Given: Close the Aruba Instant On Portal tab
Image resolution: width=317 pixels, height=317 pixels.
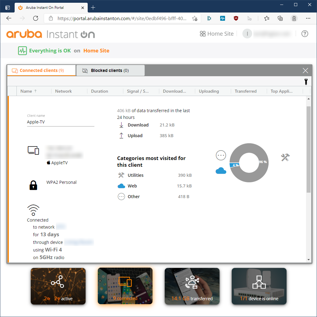Looking at the screenshot, I should [83, 8].
